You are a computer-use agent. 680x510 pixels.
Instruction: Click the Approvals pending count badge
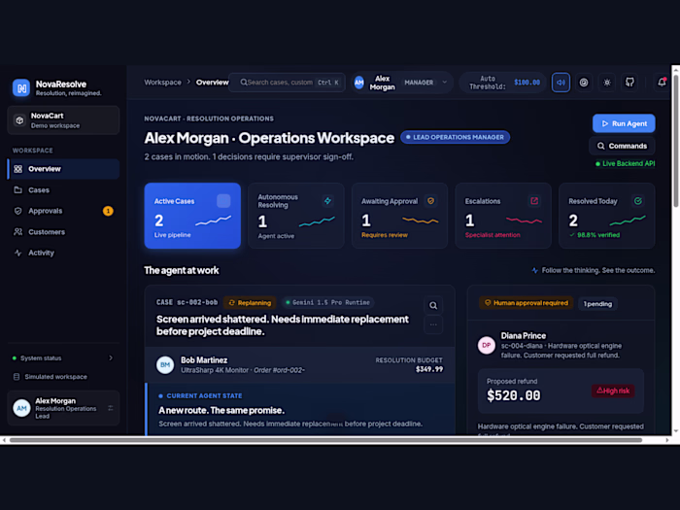(x=108, y=211)
